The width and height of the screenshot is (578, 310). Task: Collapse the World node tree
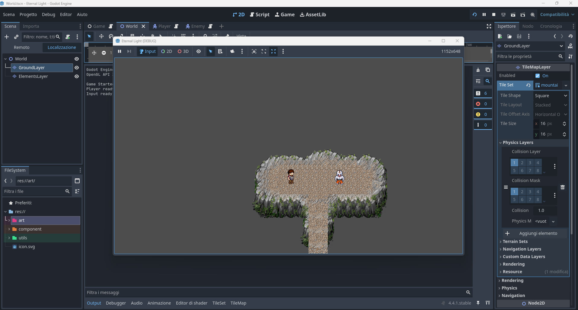[5, 59]
